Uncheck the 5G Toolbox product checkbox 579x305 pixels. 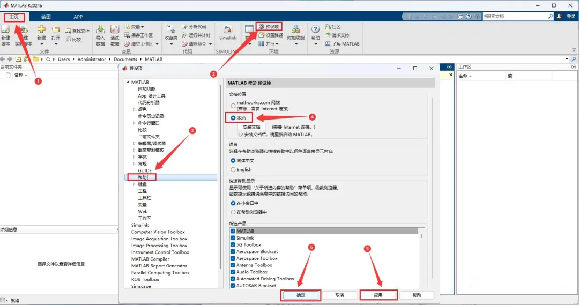(x=233, y=245)
